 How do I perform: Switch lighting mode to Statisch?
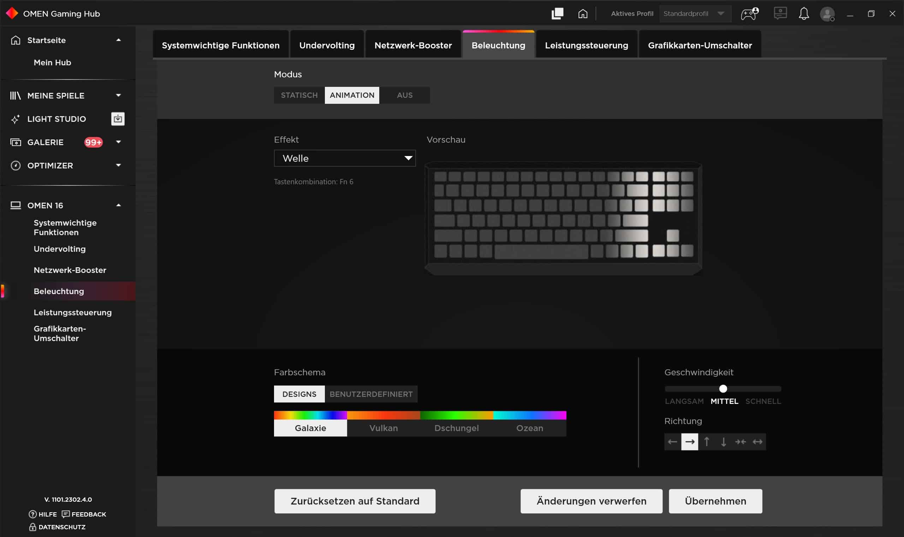(299, 95)
